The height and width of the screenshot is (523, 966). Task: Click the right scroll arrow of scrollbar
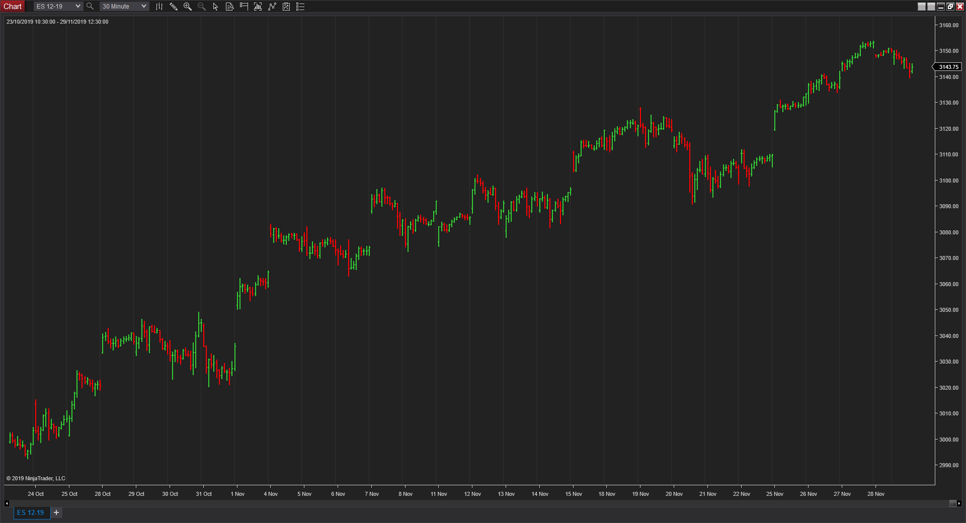(959, 503)
